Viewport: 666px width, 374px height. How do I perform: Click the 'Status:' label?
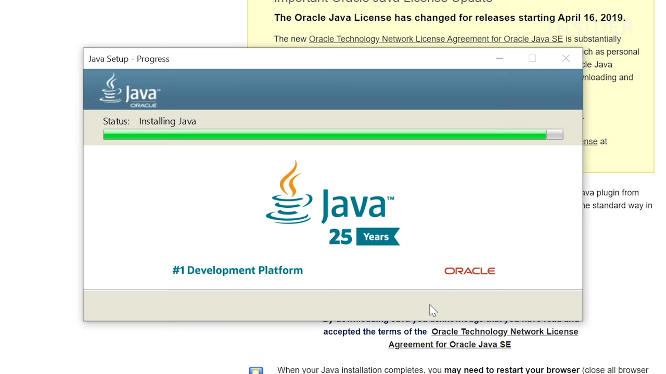pos(116,121)
